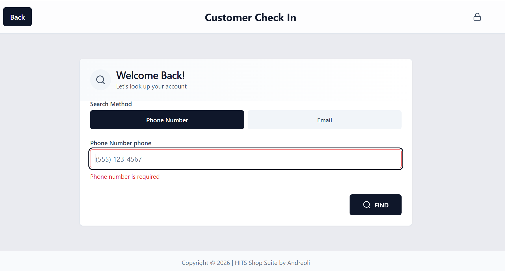Go back using the Back button
This screenshot has width=505, height=271.
tap(17, 17)
